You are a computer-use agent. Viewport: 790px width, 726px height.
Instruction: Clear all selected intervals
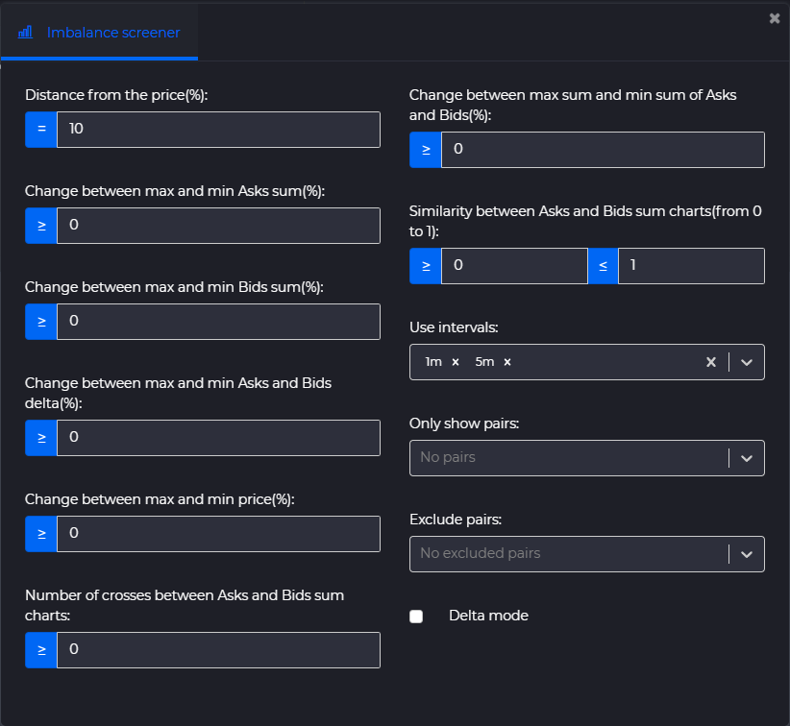point(711,362)
